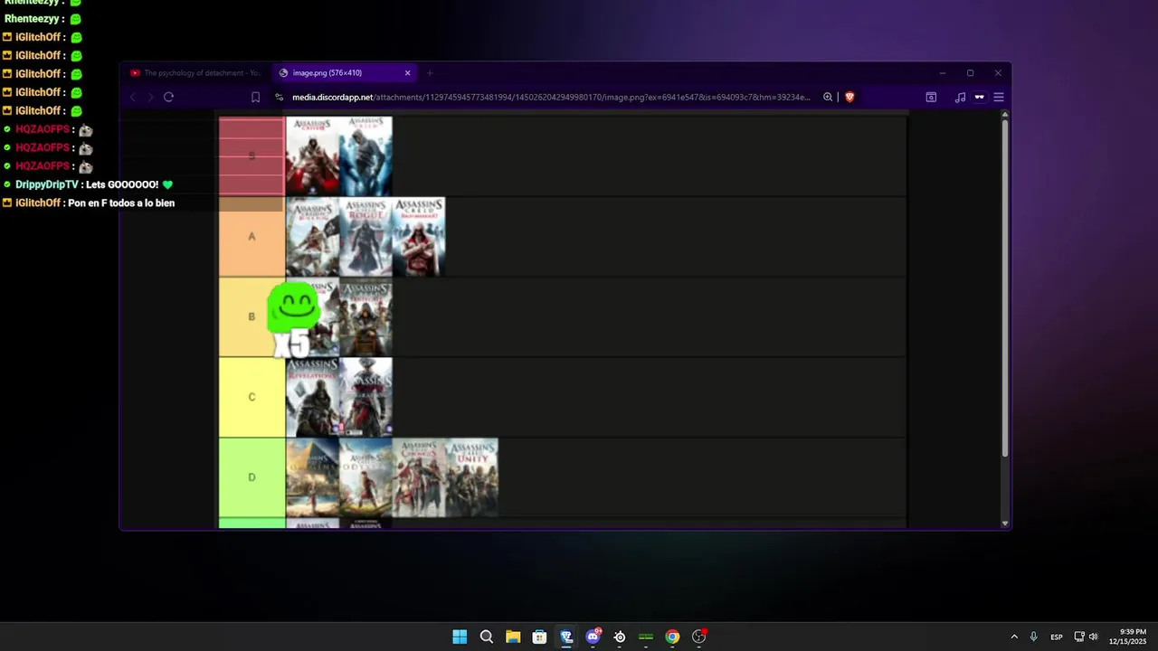This screenshot has width=1158, height=651.
Task: Open Google Chrome from the taskbar
Action: (x=672, y=637)
